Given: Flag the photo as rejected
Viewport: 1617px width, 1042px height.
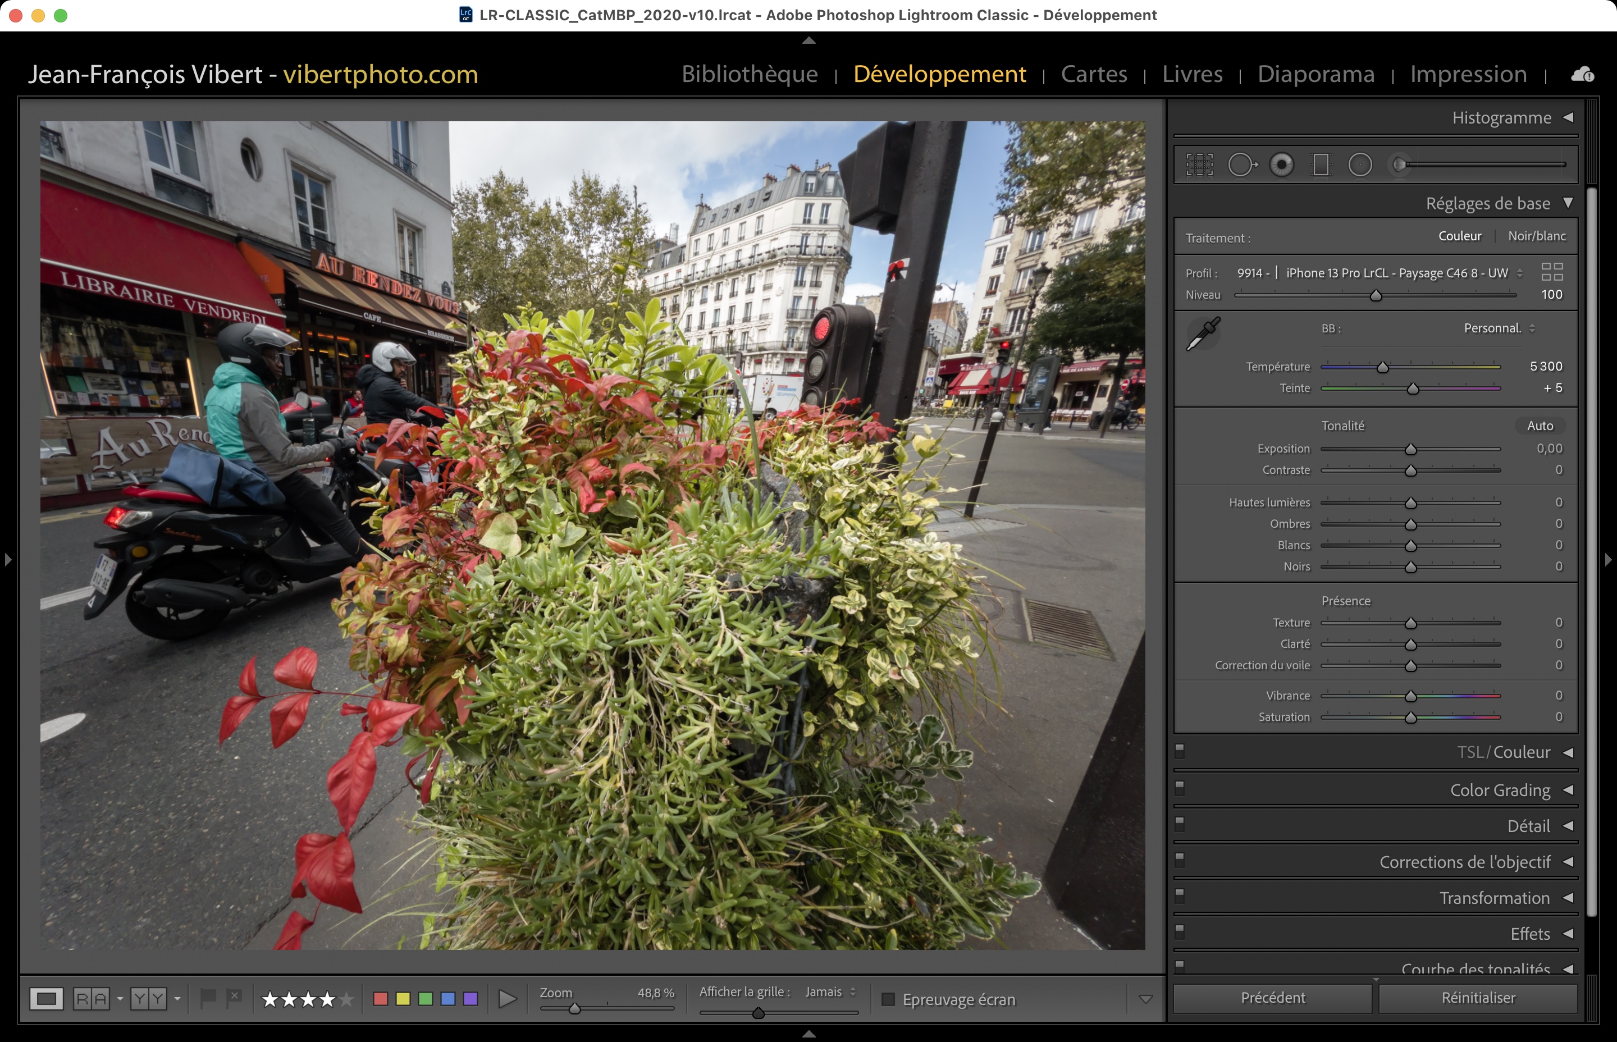Looking at the screenshot, I should 234,997.
